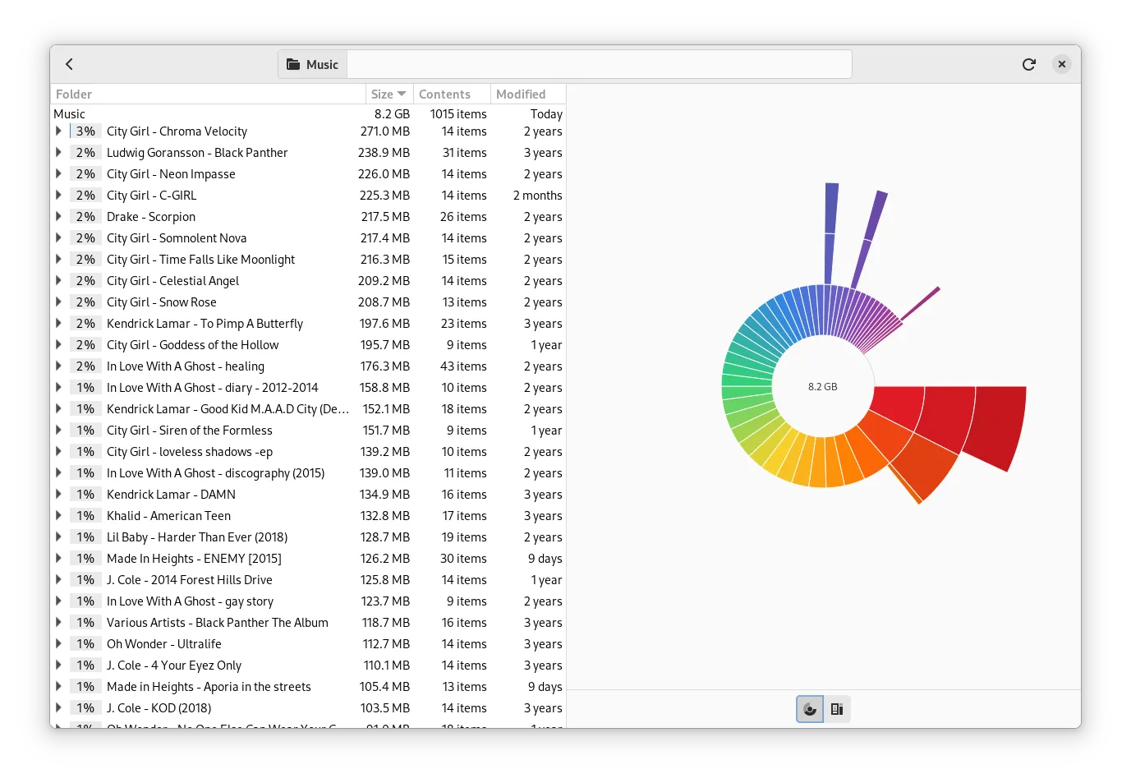Expand the Khalid - American Teen folder
The image size is (1131, 783).
point(58,516)
